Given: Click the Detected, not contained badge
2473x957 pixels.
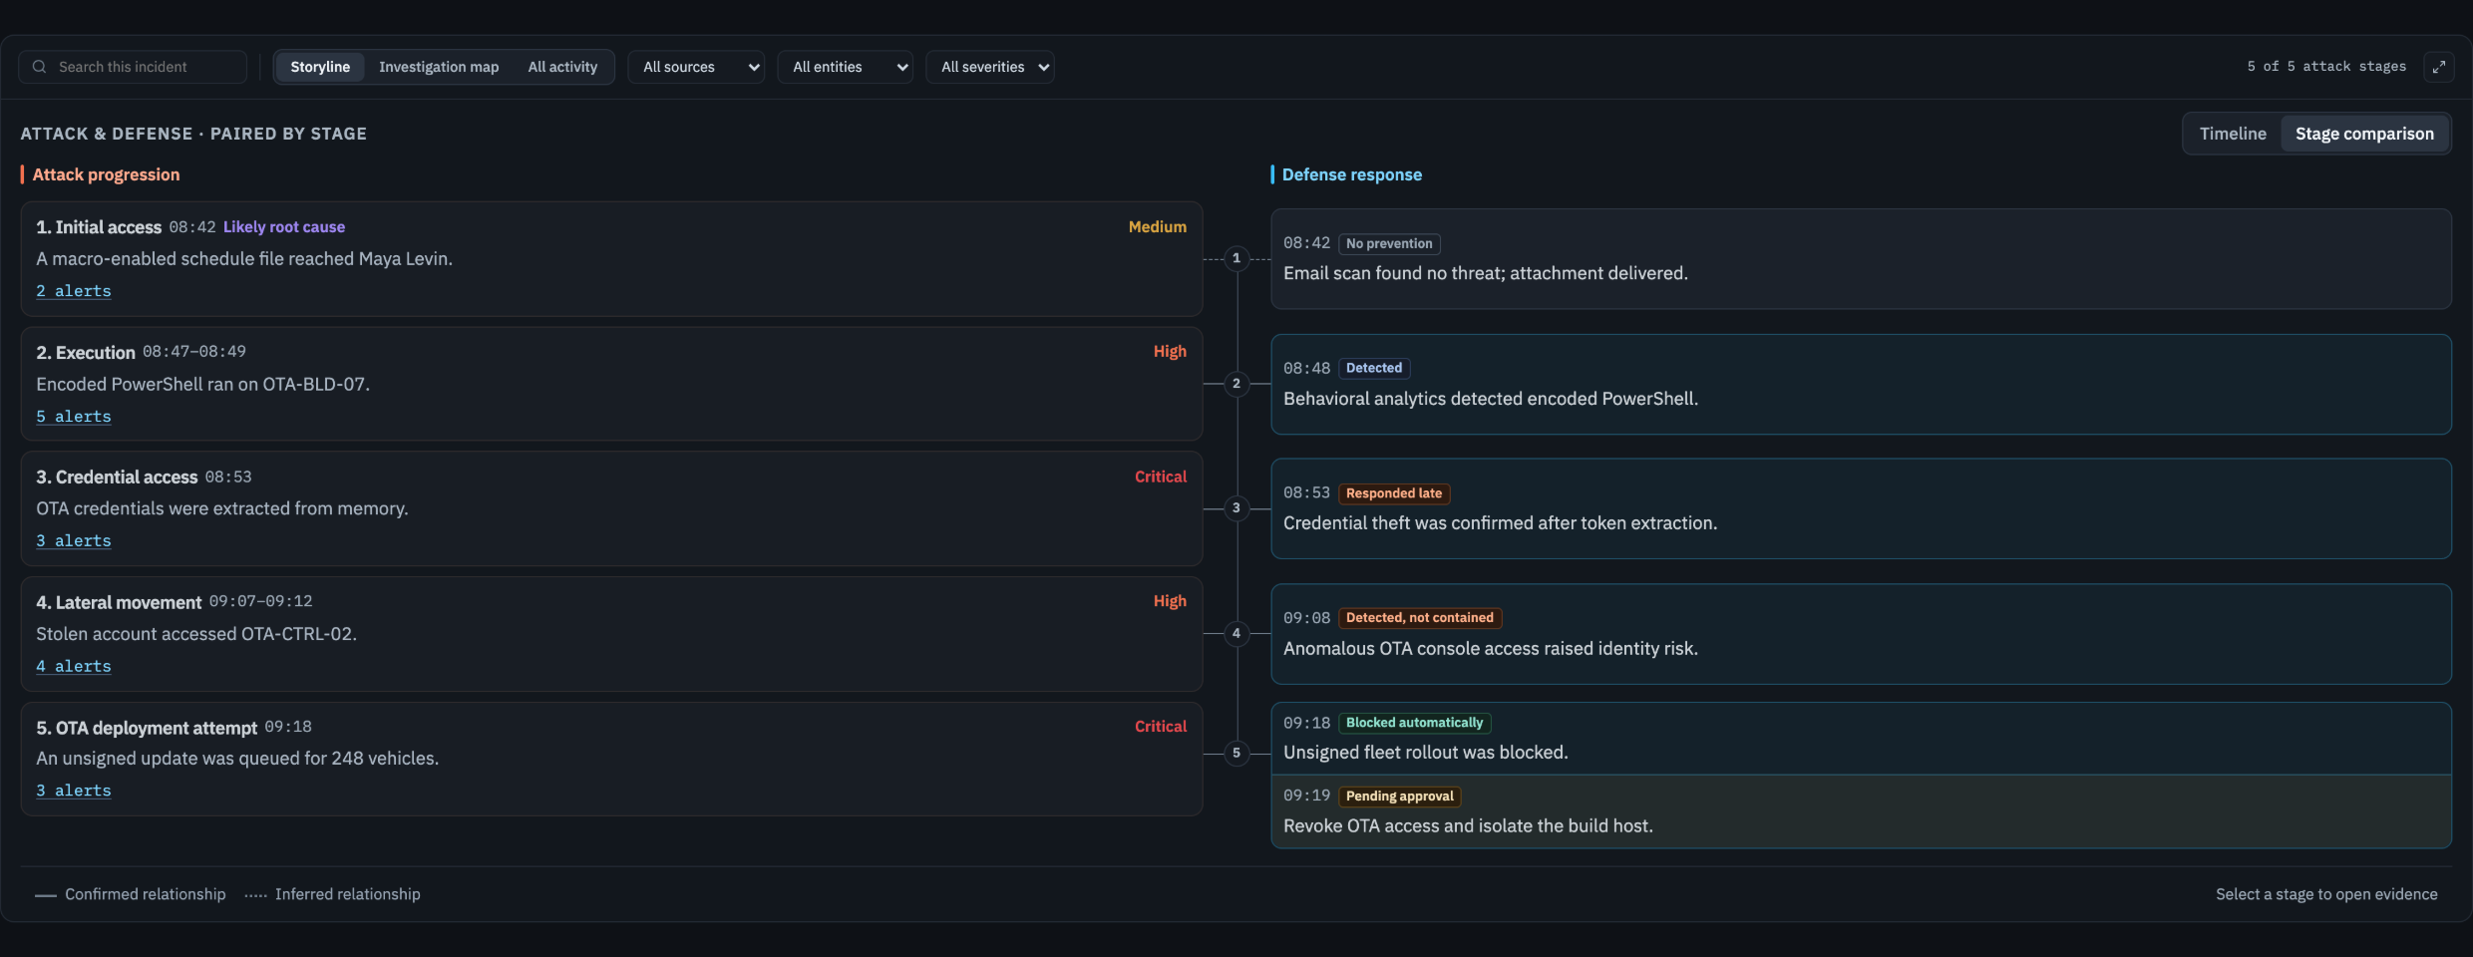Looking at the screenshot, I should (1420, 618).
